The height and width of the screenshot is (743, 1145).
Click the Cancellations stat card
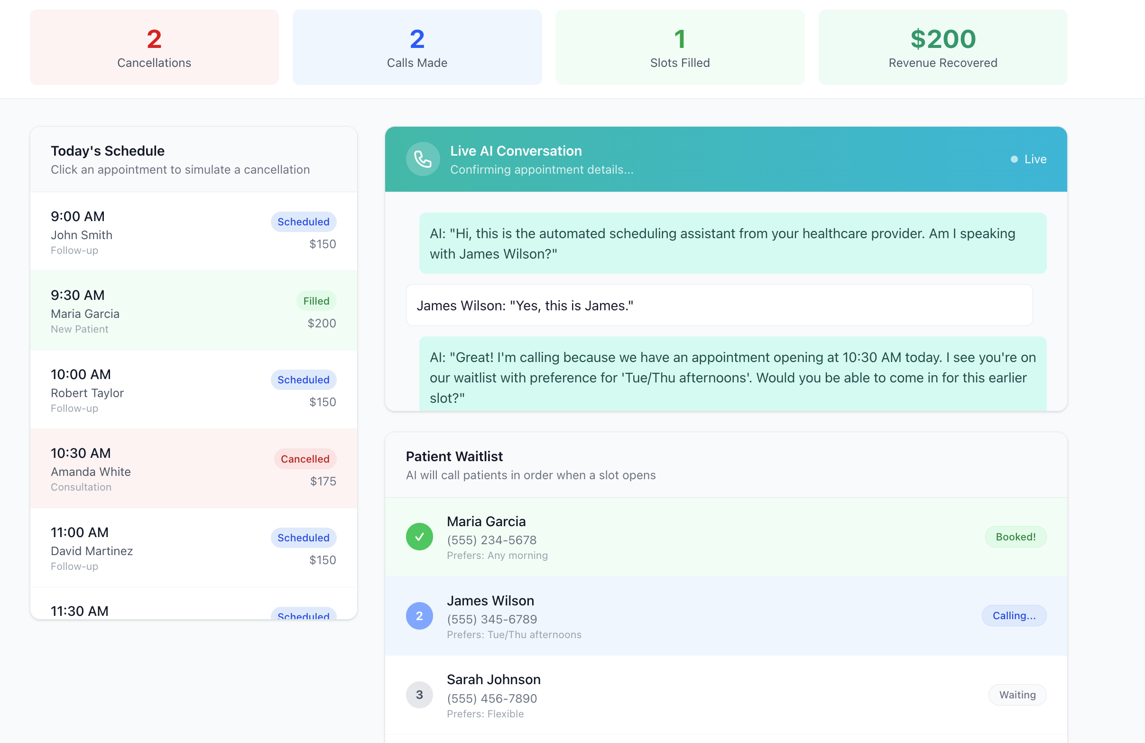[x=154, y=46]
